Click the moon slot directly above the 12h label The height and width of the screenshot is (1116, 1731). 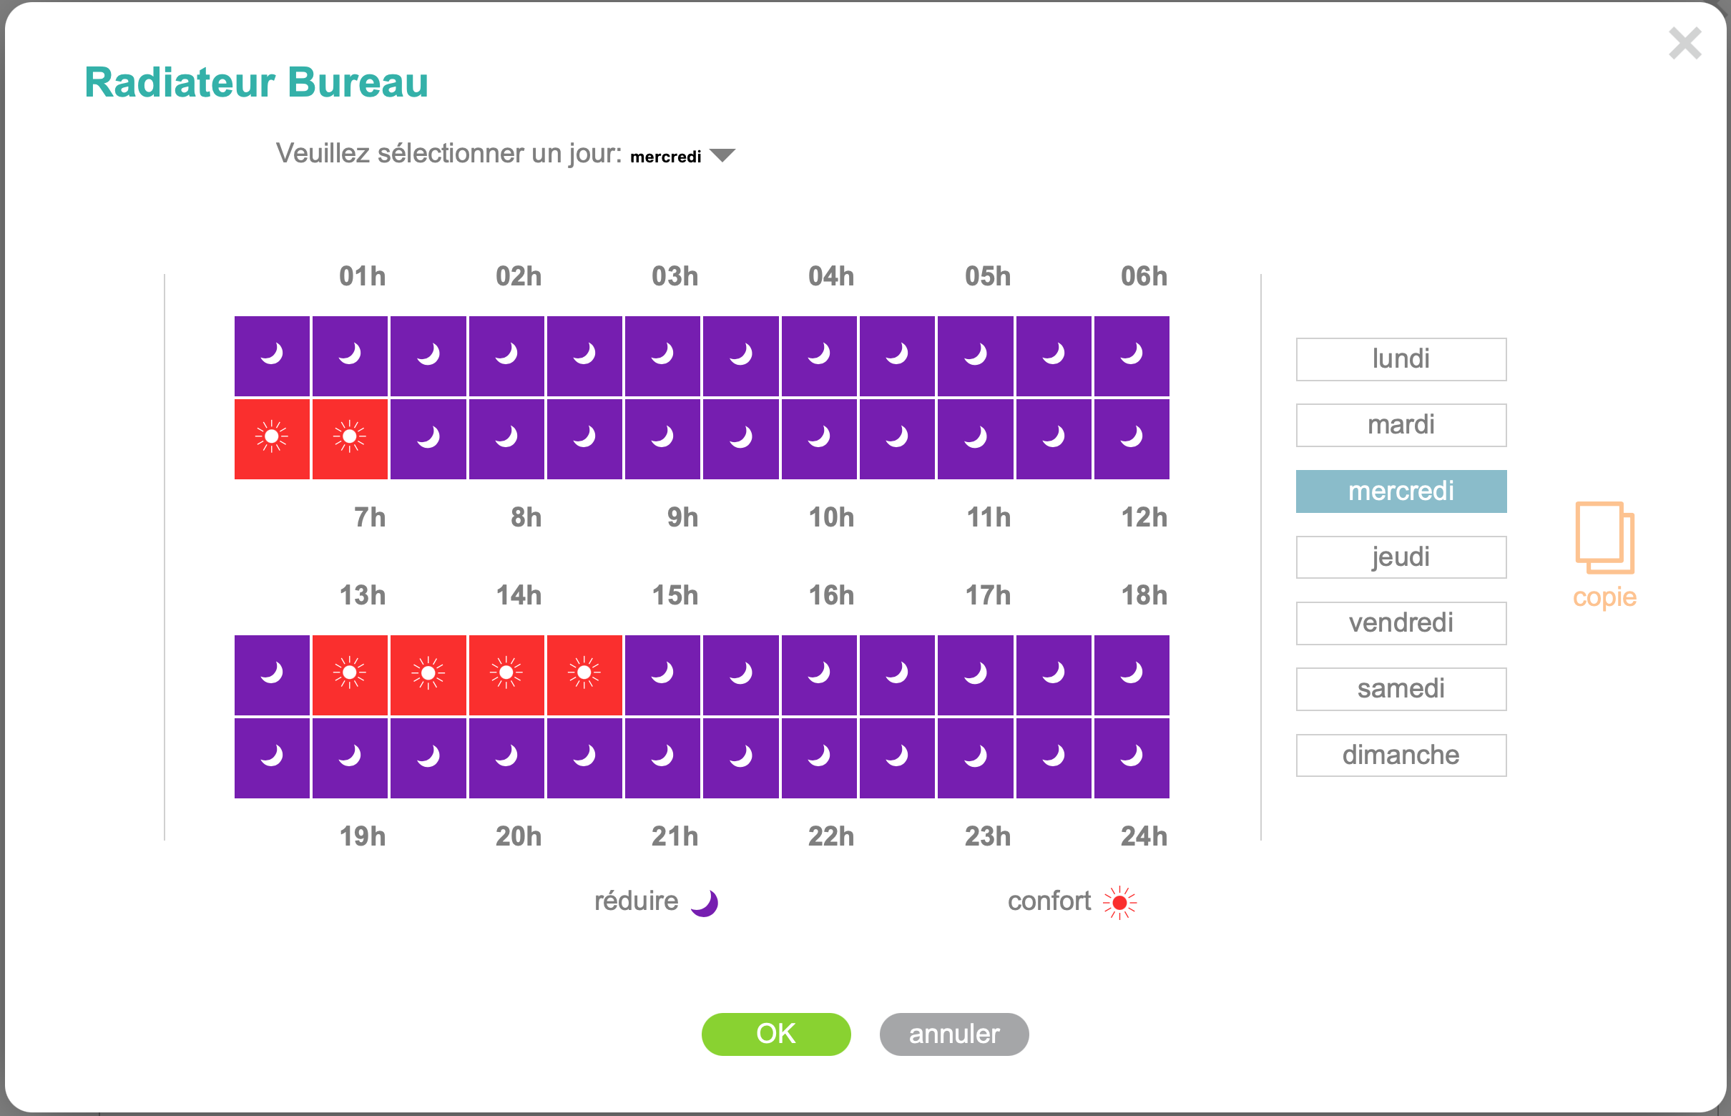click(x=1131, y=439)
